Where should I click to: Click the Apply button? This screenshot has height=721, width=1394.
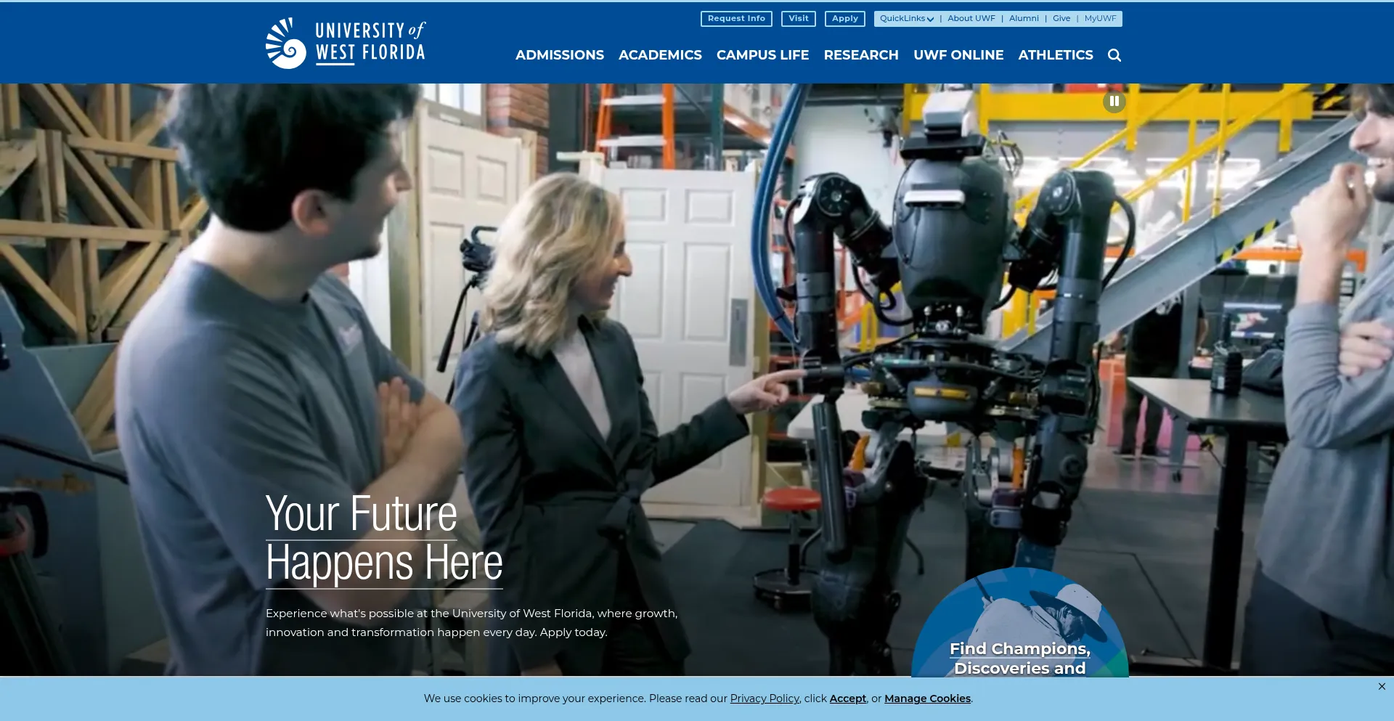(844, 19)
